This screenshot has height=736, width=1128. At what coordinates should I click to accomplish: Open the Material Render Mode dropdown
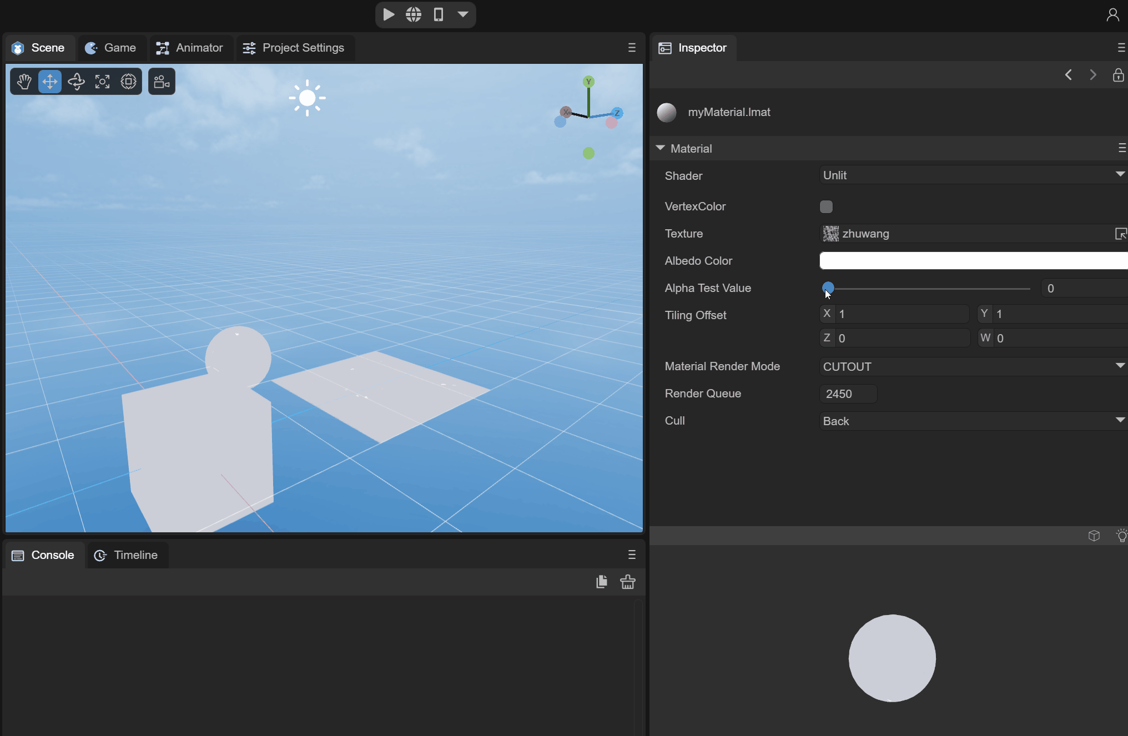point(971,366)
